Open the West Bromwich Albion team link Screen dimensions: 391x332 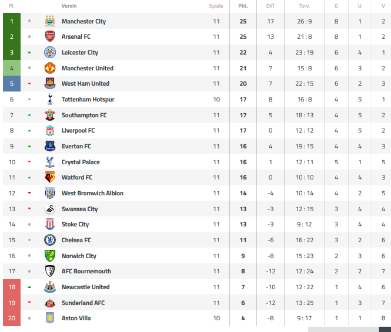pos(92,193)
